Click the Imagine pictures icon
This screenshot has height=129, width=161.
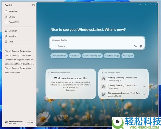tap(6, 36)
